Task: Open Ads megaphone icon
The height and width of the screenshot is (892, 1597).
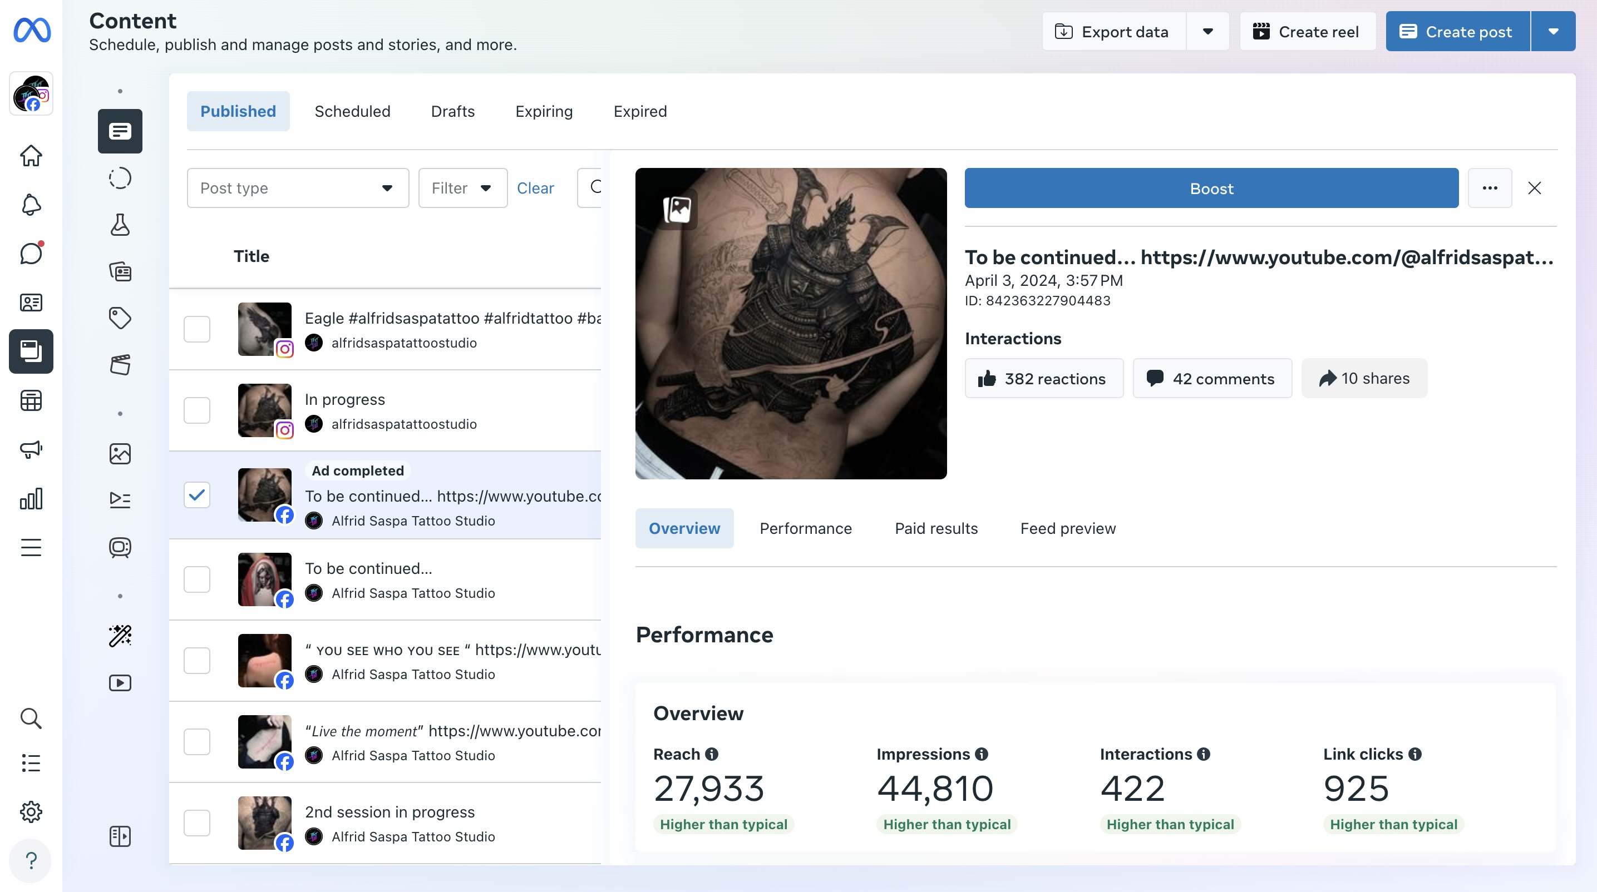Action: 31,449
